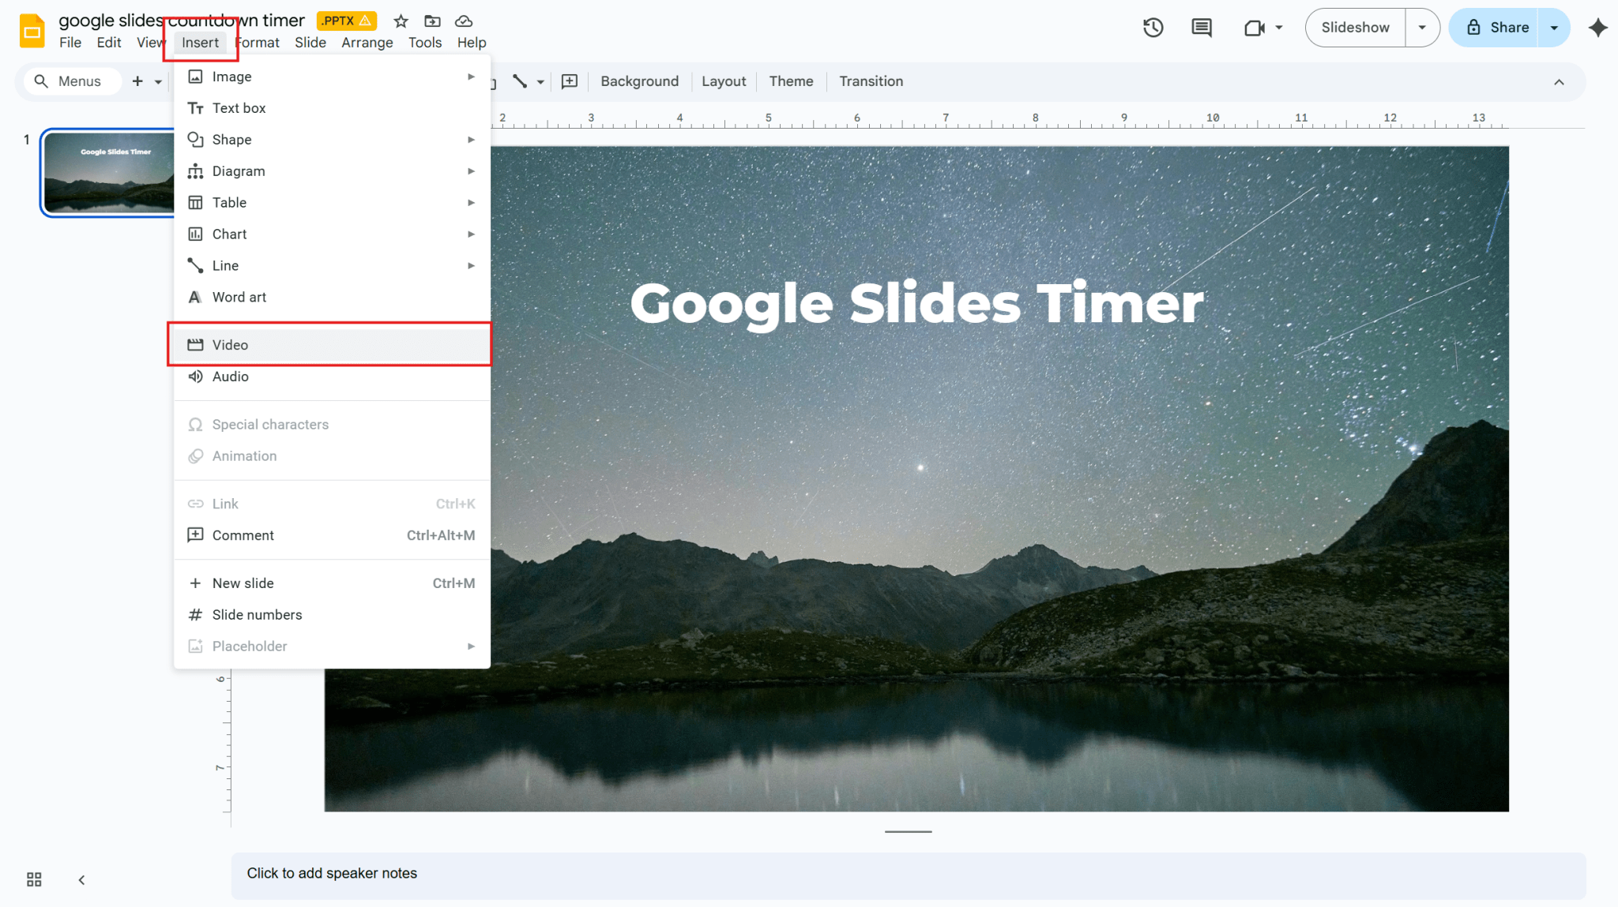1618x907 pixels.
Task: Select Word art from the Insert menu
Action: [239, 297]
